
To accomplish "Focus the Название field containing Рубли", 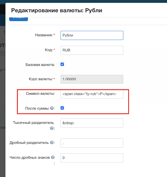I will point(92,35).
